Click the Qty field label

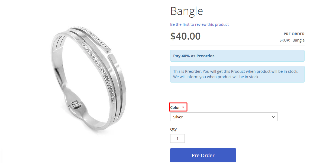[x=173, y=129]
